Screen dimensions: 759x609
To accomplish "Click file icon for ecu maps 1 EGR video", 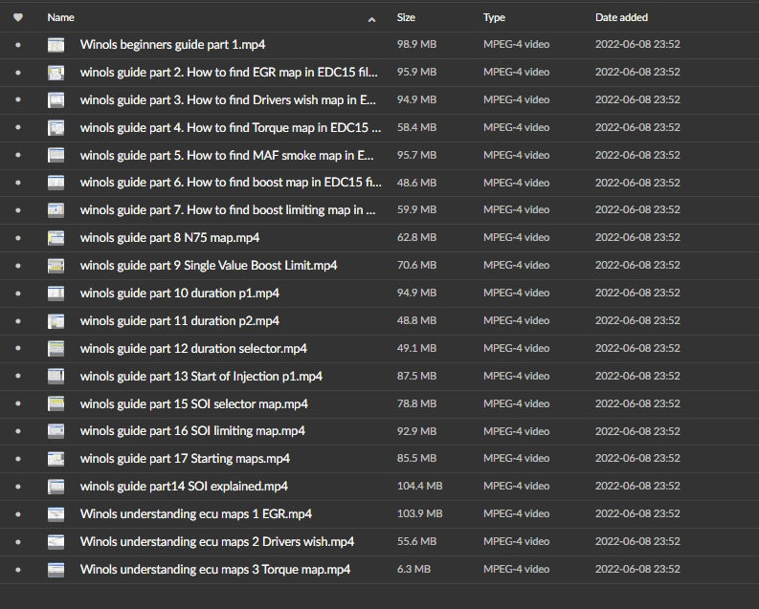I will click(x=56, y=514).
